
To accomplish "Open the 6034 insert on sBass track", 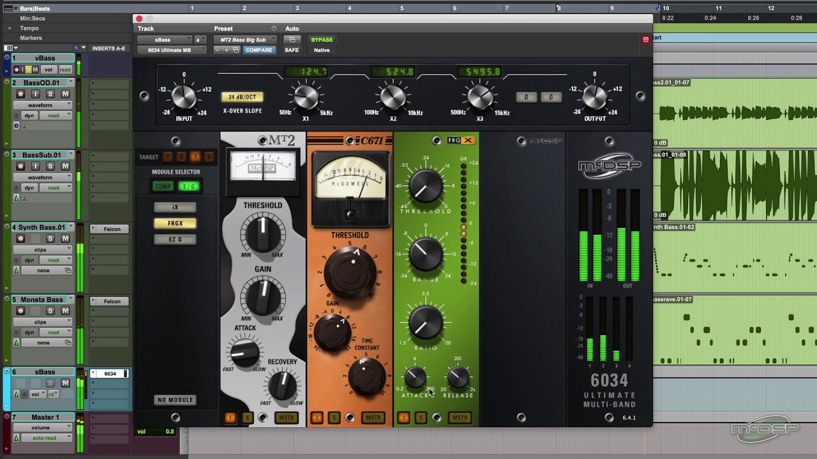I will click(110, 374).
